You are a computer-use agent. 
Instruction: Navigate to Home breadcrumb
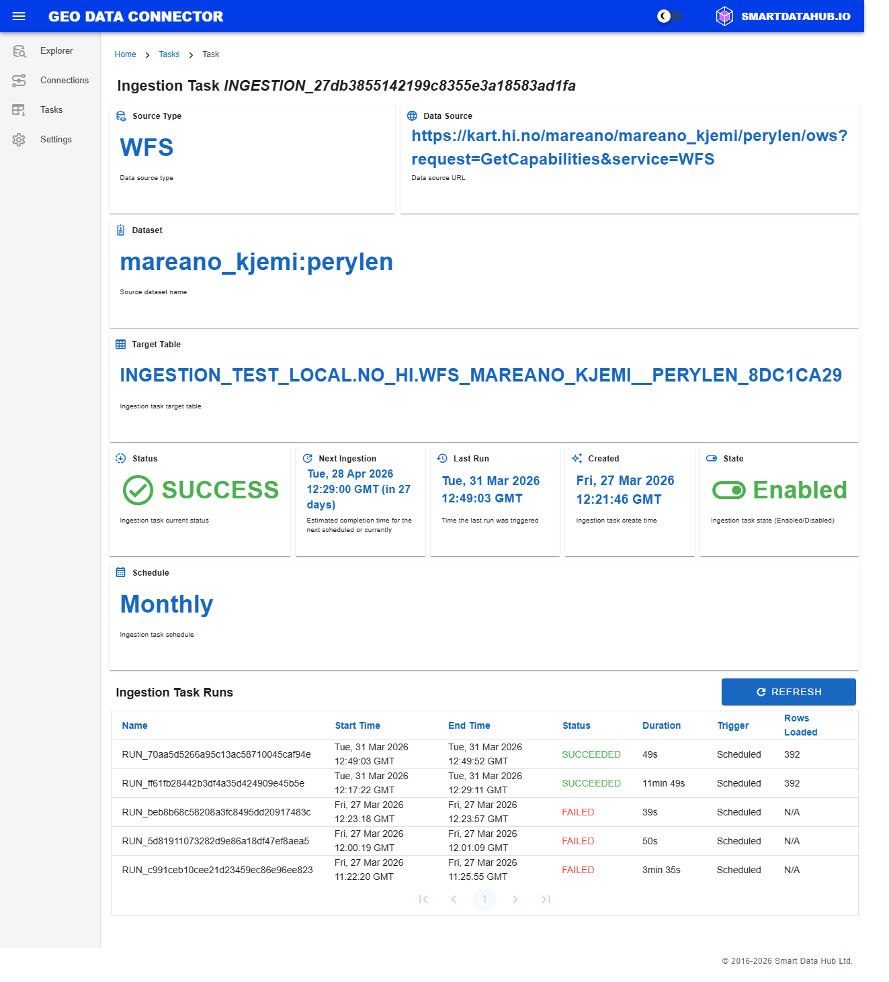click(x=125, y=54)
